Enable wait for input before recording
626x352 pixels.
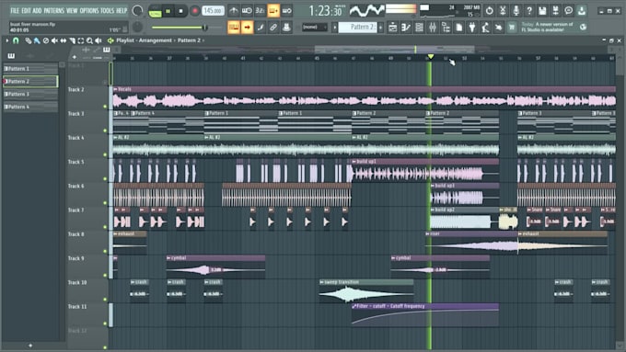(x=247, y=11)
